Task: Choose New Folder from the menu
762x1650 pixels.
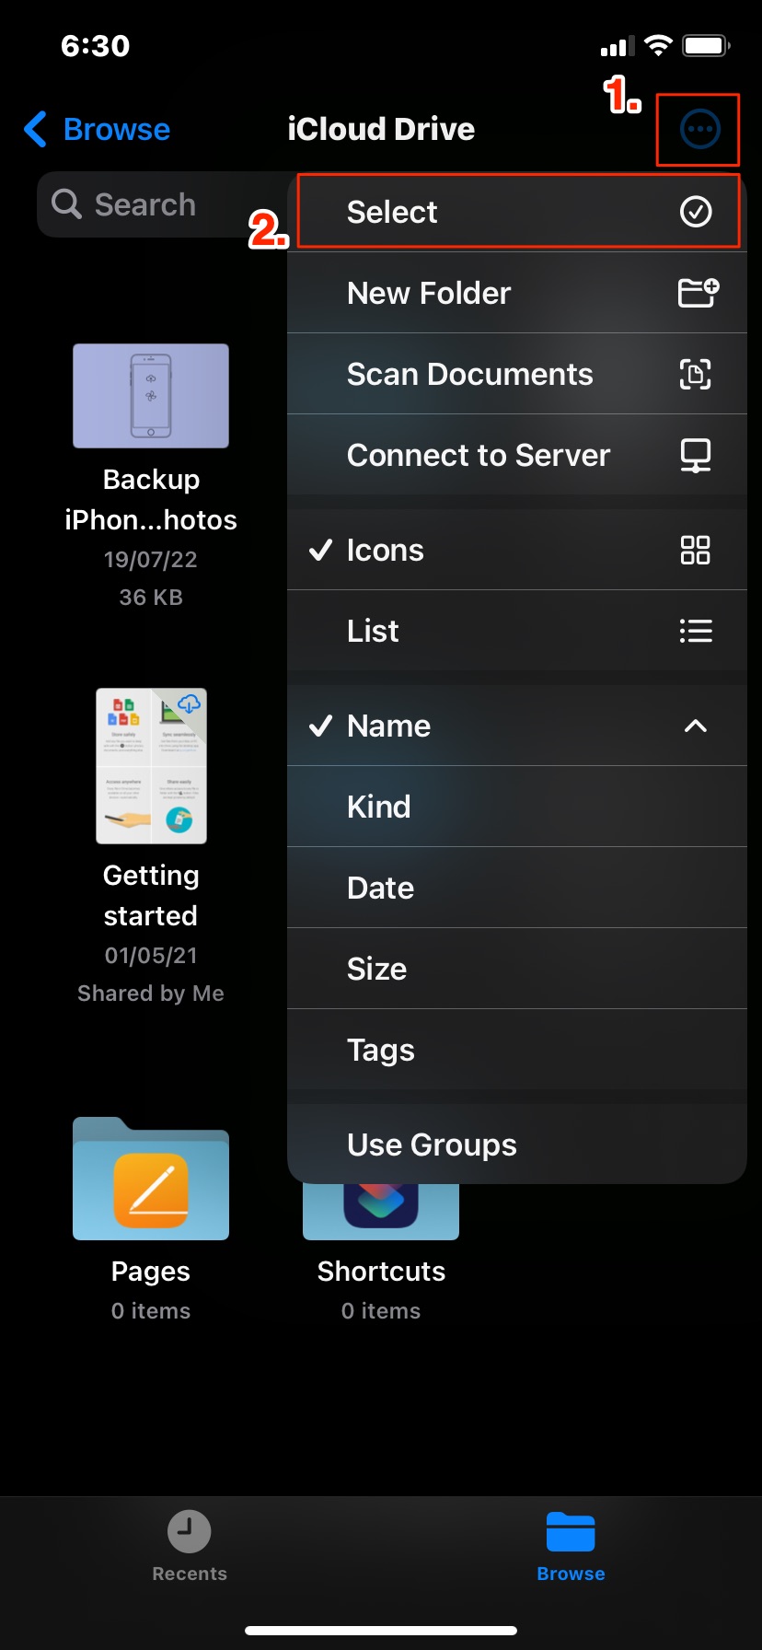Action: pos(517,293)
